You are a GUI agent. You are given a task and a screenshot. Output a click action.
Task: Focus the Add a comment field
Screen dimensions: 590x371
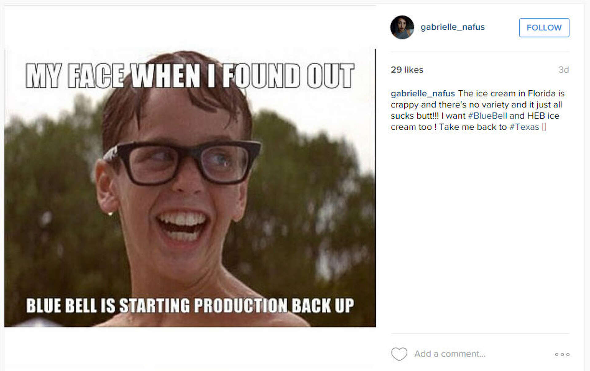click(x=450, y=354)
